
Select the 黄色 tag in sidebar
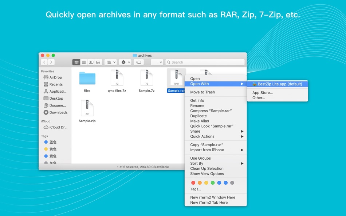point(51,149)
